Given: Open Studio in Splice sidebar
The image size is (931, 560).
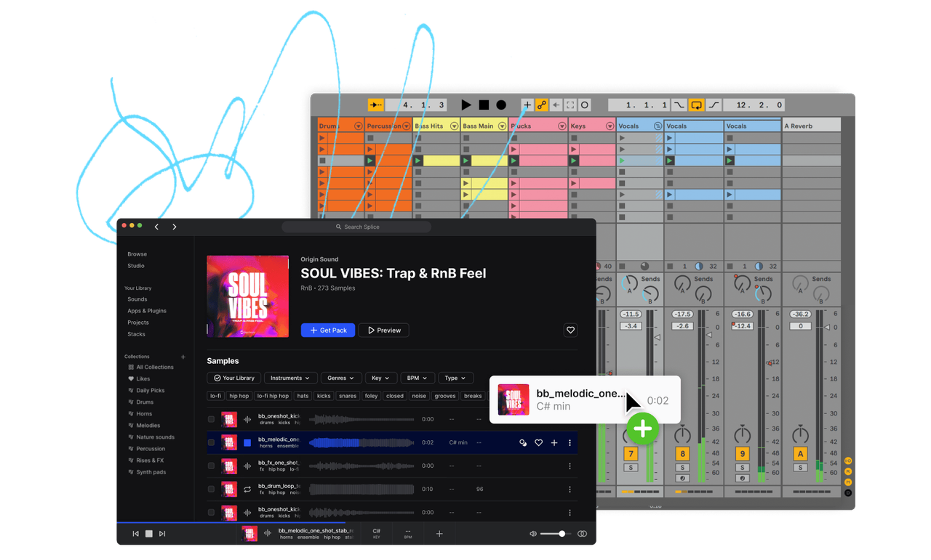Looking at the screenshot, I should click(x=136, y=266).
